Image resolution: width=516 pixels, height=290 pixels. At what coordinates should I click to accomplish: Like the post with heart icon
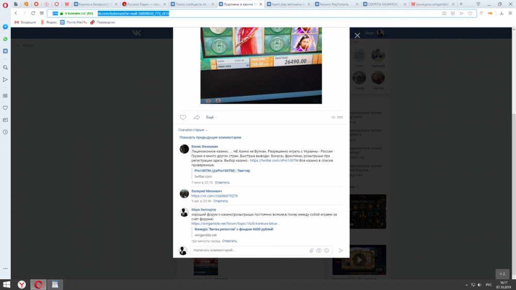[x=183, y=117]
